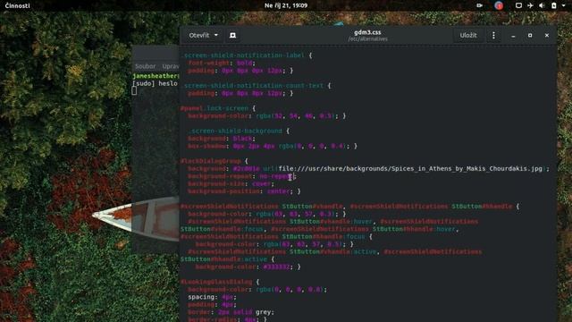Expand the system menu arrow in top bar
The height and width of the screenshot is (322, 572).
(x=564, y=5)
